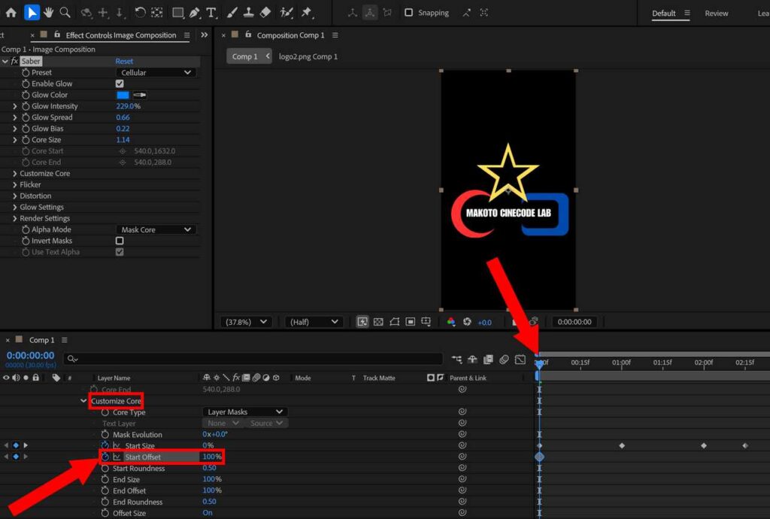
Task: Click the motion blur icon in timeline
Action: [504, 360]
